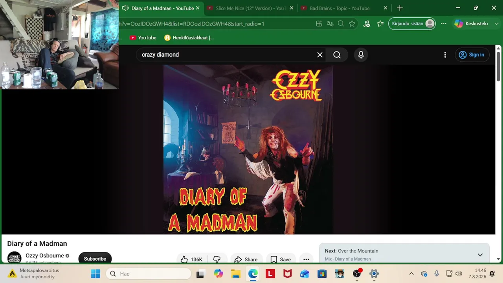Open McAfee from the taskbar
The width and height of the screenshot is (503, 283).
(x=287, y=274)
